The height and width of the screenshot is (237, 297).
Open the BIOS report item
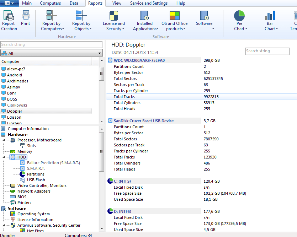tap(22, 197)
